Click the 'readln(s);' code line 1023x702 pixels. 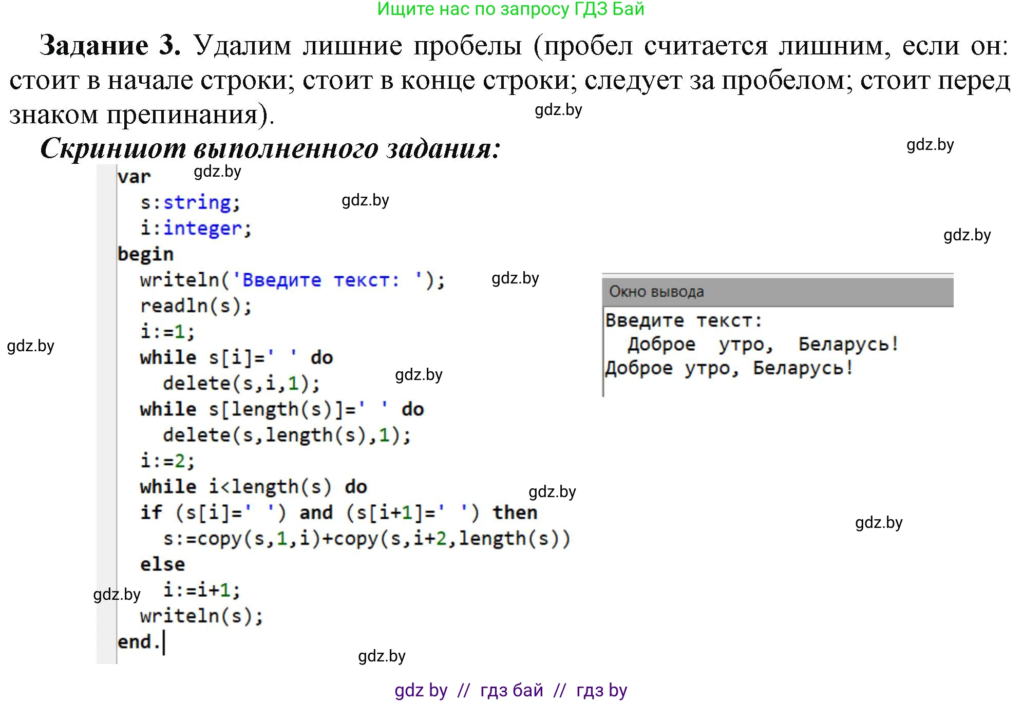[x=196, y=306]
